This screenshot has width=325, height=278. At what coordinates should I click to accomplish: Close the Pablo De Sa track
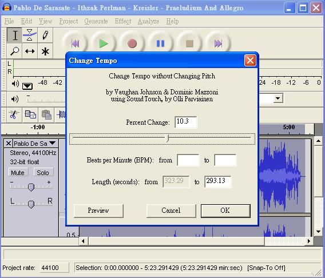[9, 144]
